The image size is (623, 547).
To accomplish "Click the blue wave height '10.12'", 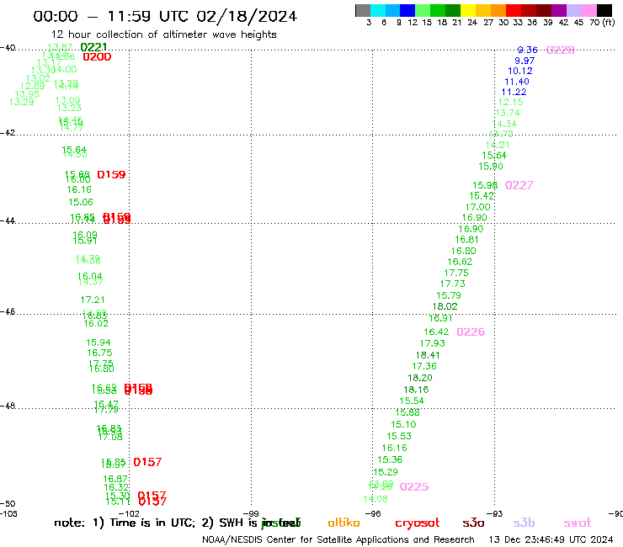I will pos(520,71).
